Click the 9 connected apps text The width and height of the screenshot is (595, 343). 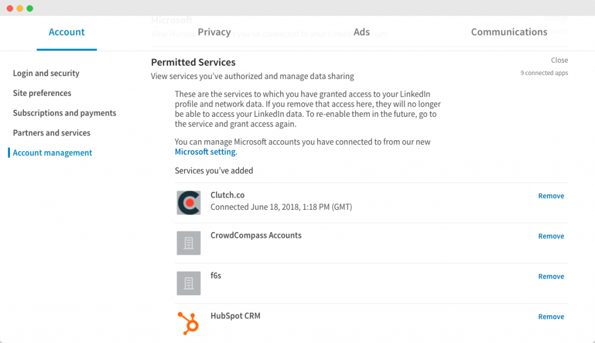pos(544,73)
